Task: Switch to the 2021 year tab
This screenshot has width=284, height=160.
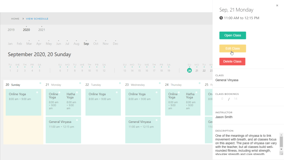Action: tap(42, 30)
